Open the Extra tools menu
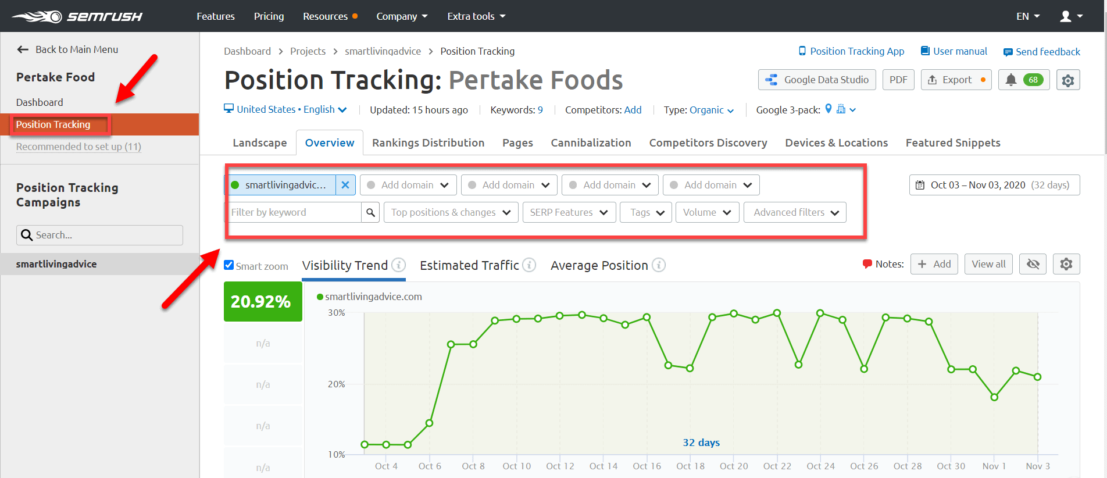This screenshot has width=1107, height=478. point(476,16)
